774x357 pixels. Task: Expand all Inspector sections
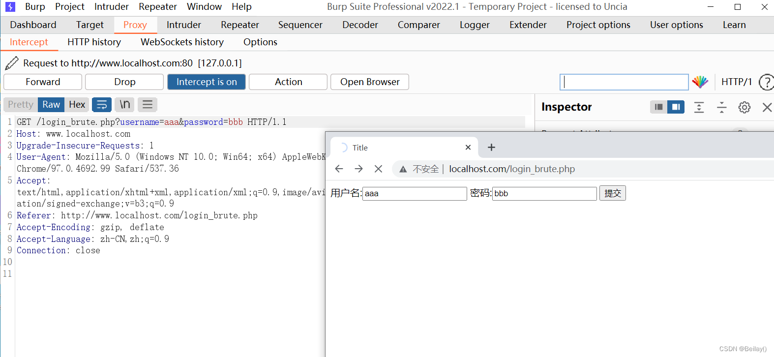pyautogui.click(x=699, y=107)
